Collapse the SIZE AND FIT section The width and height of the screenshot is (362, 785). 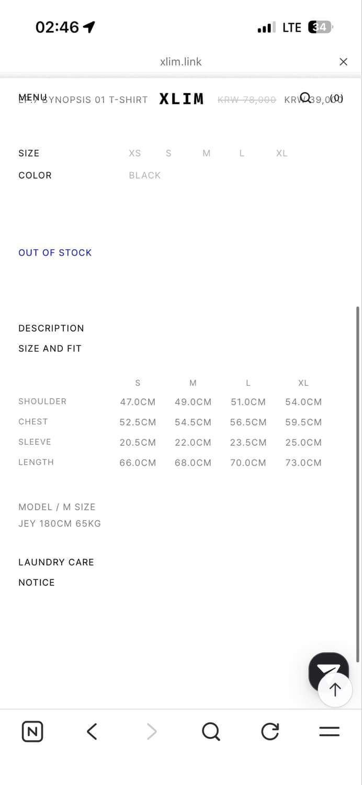tap(50, 349)
